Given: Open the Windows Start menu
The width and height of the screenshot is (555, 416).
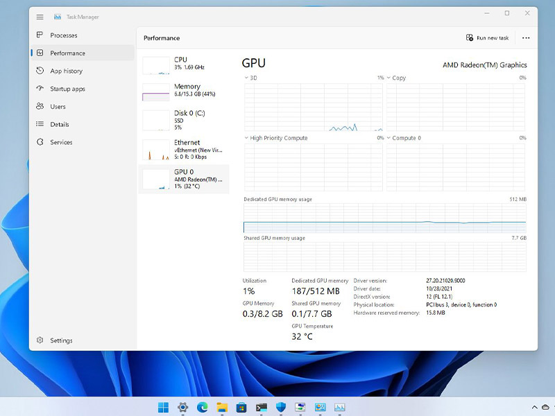Looking at the screenshot, I should pos(163,407).
